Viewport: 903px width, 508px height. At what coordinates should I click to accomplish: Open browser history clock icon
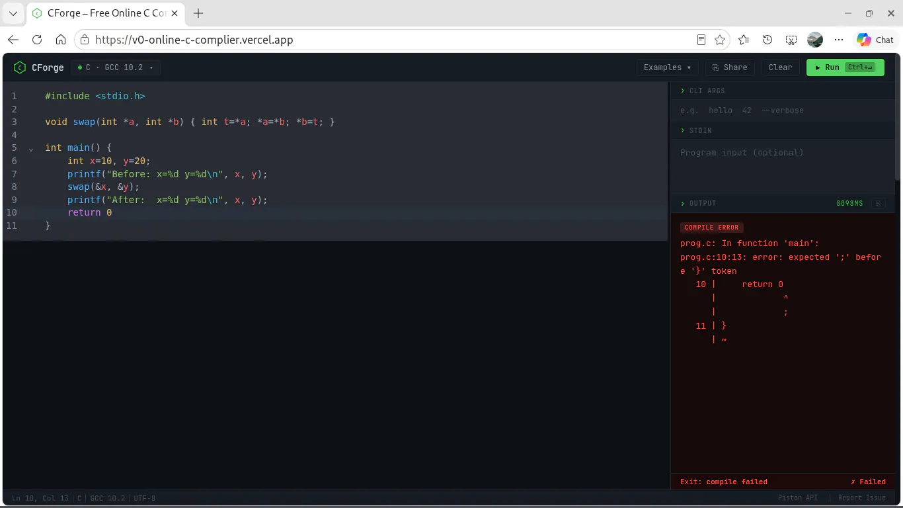pos(767,40)
